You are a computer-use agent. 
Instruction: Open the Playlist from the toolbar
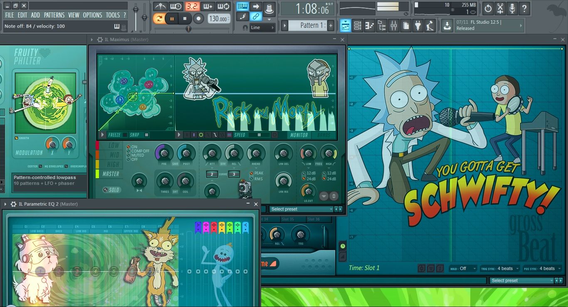[x=345, y=25]
